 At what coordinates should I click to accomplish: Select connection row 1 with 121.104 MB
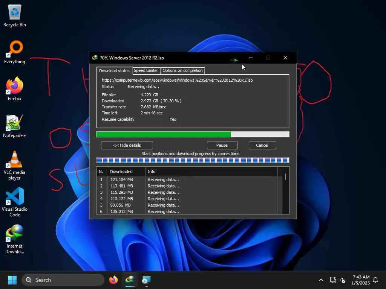(187, 179)
